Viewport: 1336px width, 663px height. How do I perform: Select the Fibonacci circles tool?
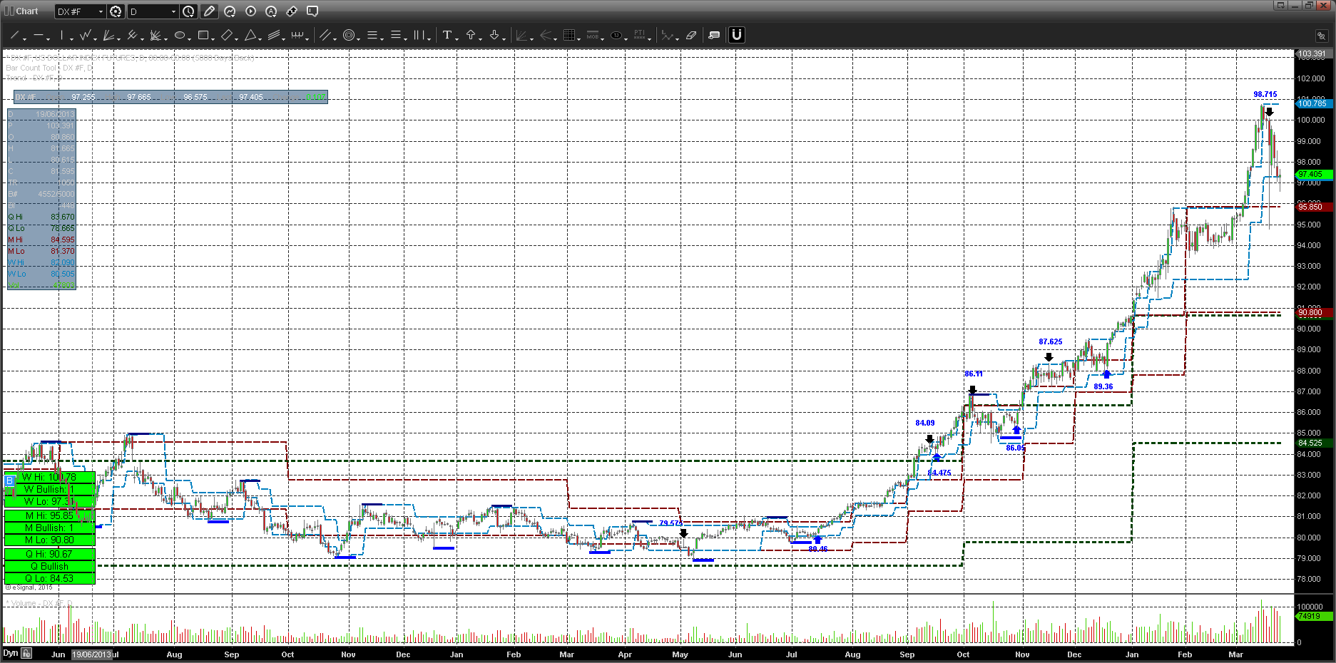(x=349, y=35)
